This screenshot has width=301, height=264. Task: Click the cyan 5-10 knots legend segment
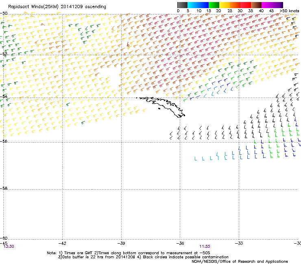pyautogui.click(x=193, y=5)
